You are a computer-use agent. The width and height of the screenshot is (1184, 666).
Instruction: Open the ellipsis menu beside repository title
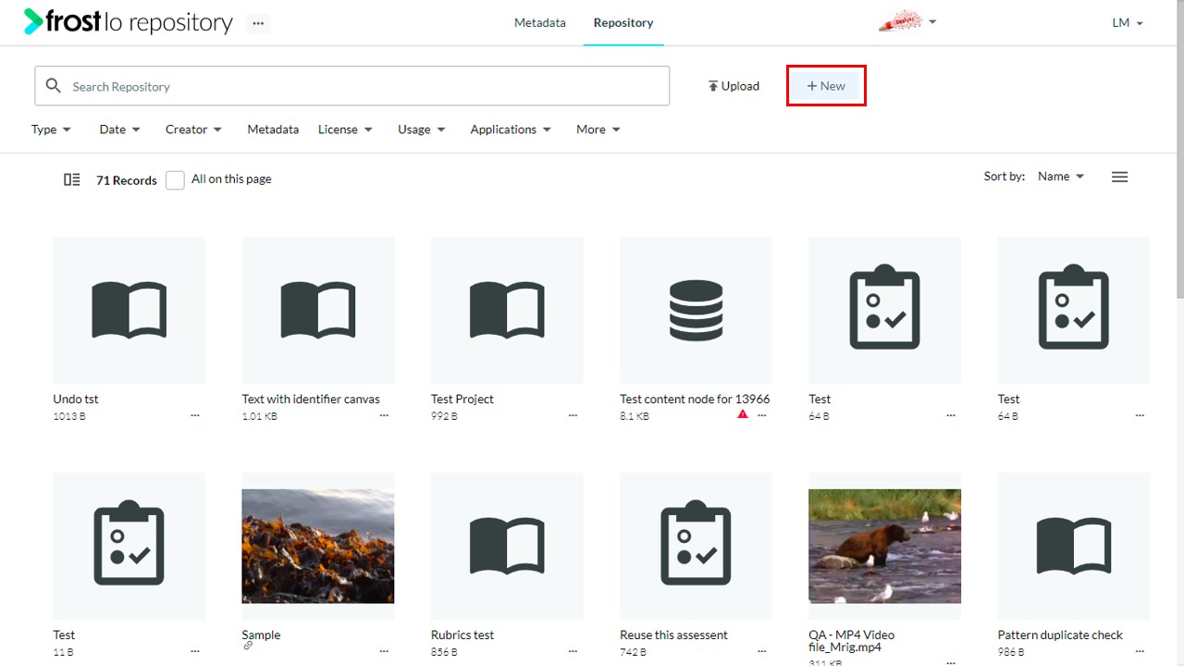click(x=258, y=23)
